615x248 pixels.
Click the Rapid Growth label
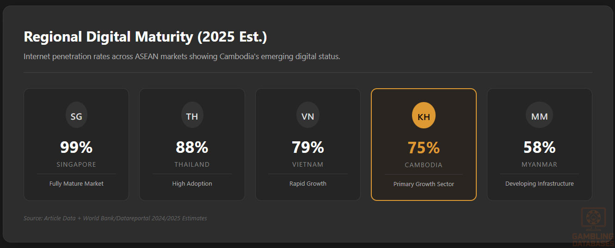point(307,184)
